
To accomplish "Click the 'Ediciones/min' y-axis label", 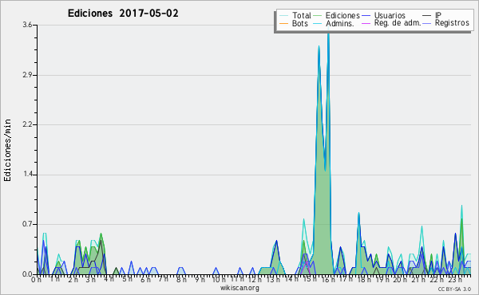I will click(x=7, y=150).
